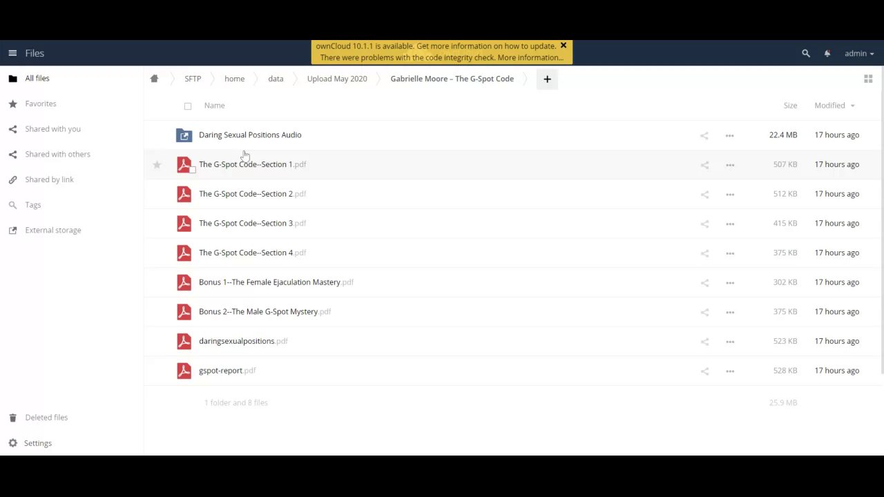
Task: Open more actions for Bonus 2 file
Action: pos(730,312)
